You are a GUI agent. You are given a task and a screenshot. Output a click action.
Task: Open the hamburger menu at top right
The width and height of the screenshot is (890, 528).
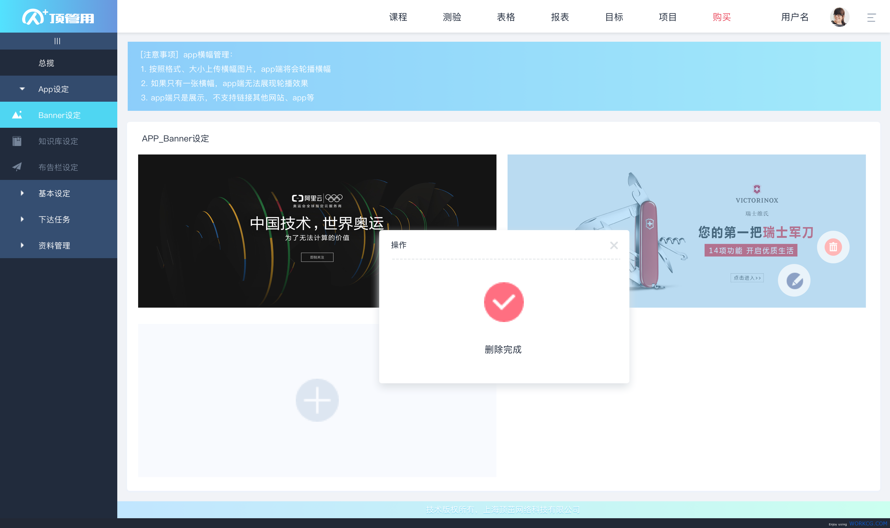pos(871,17)
